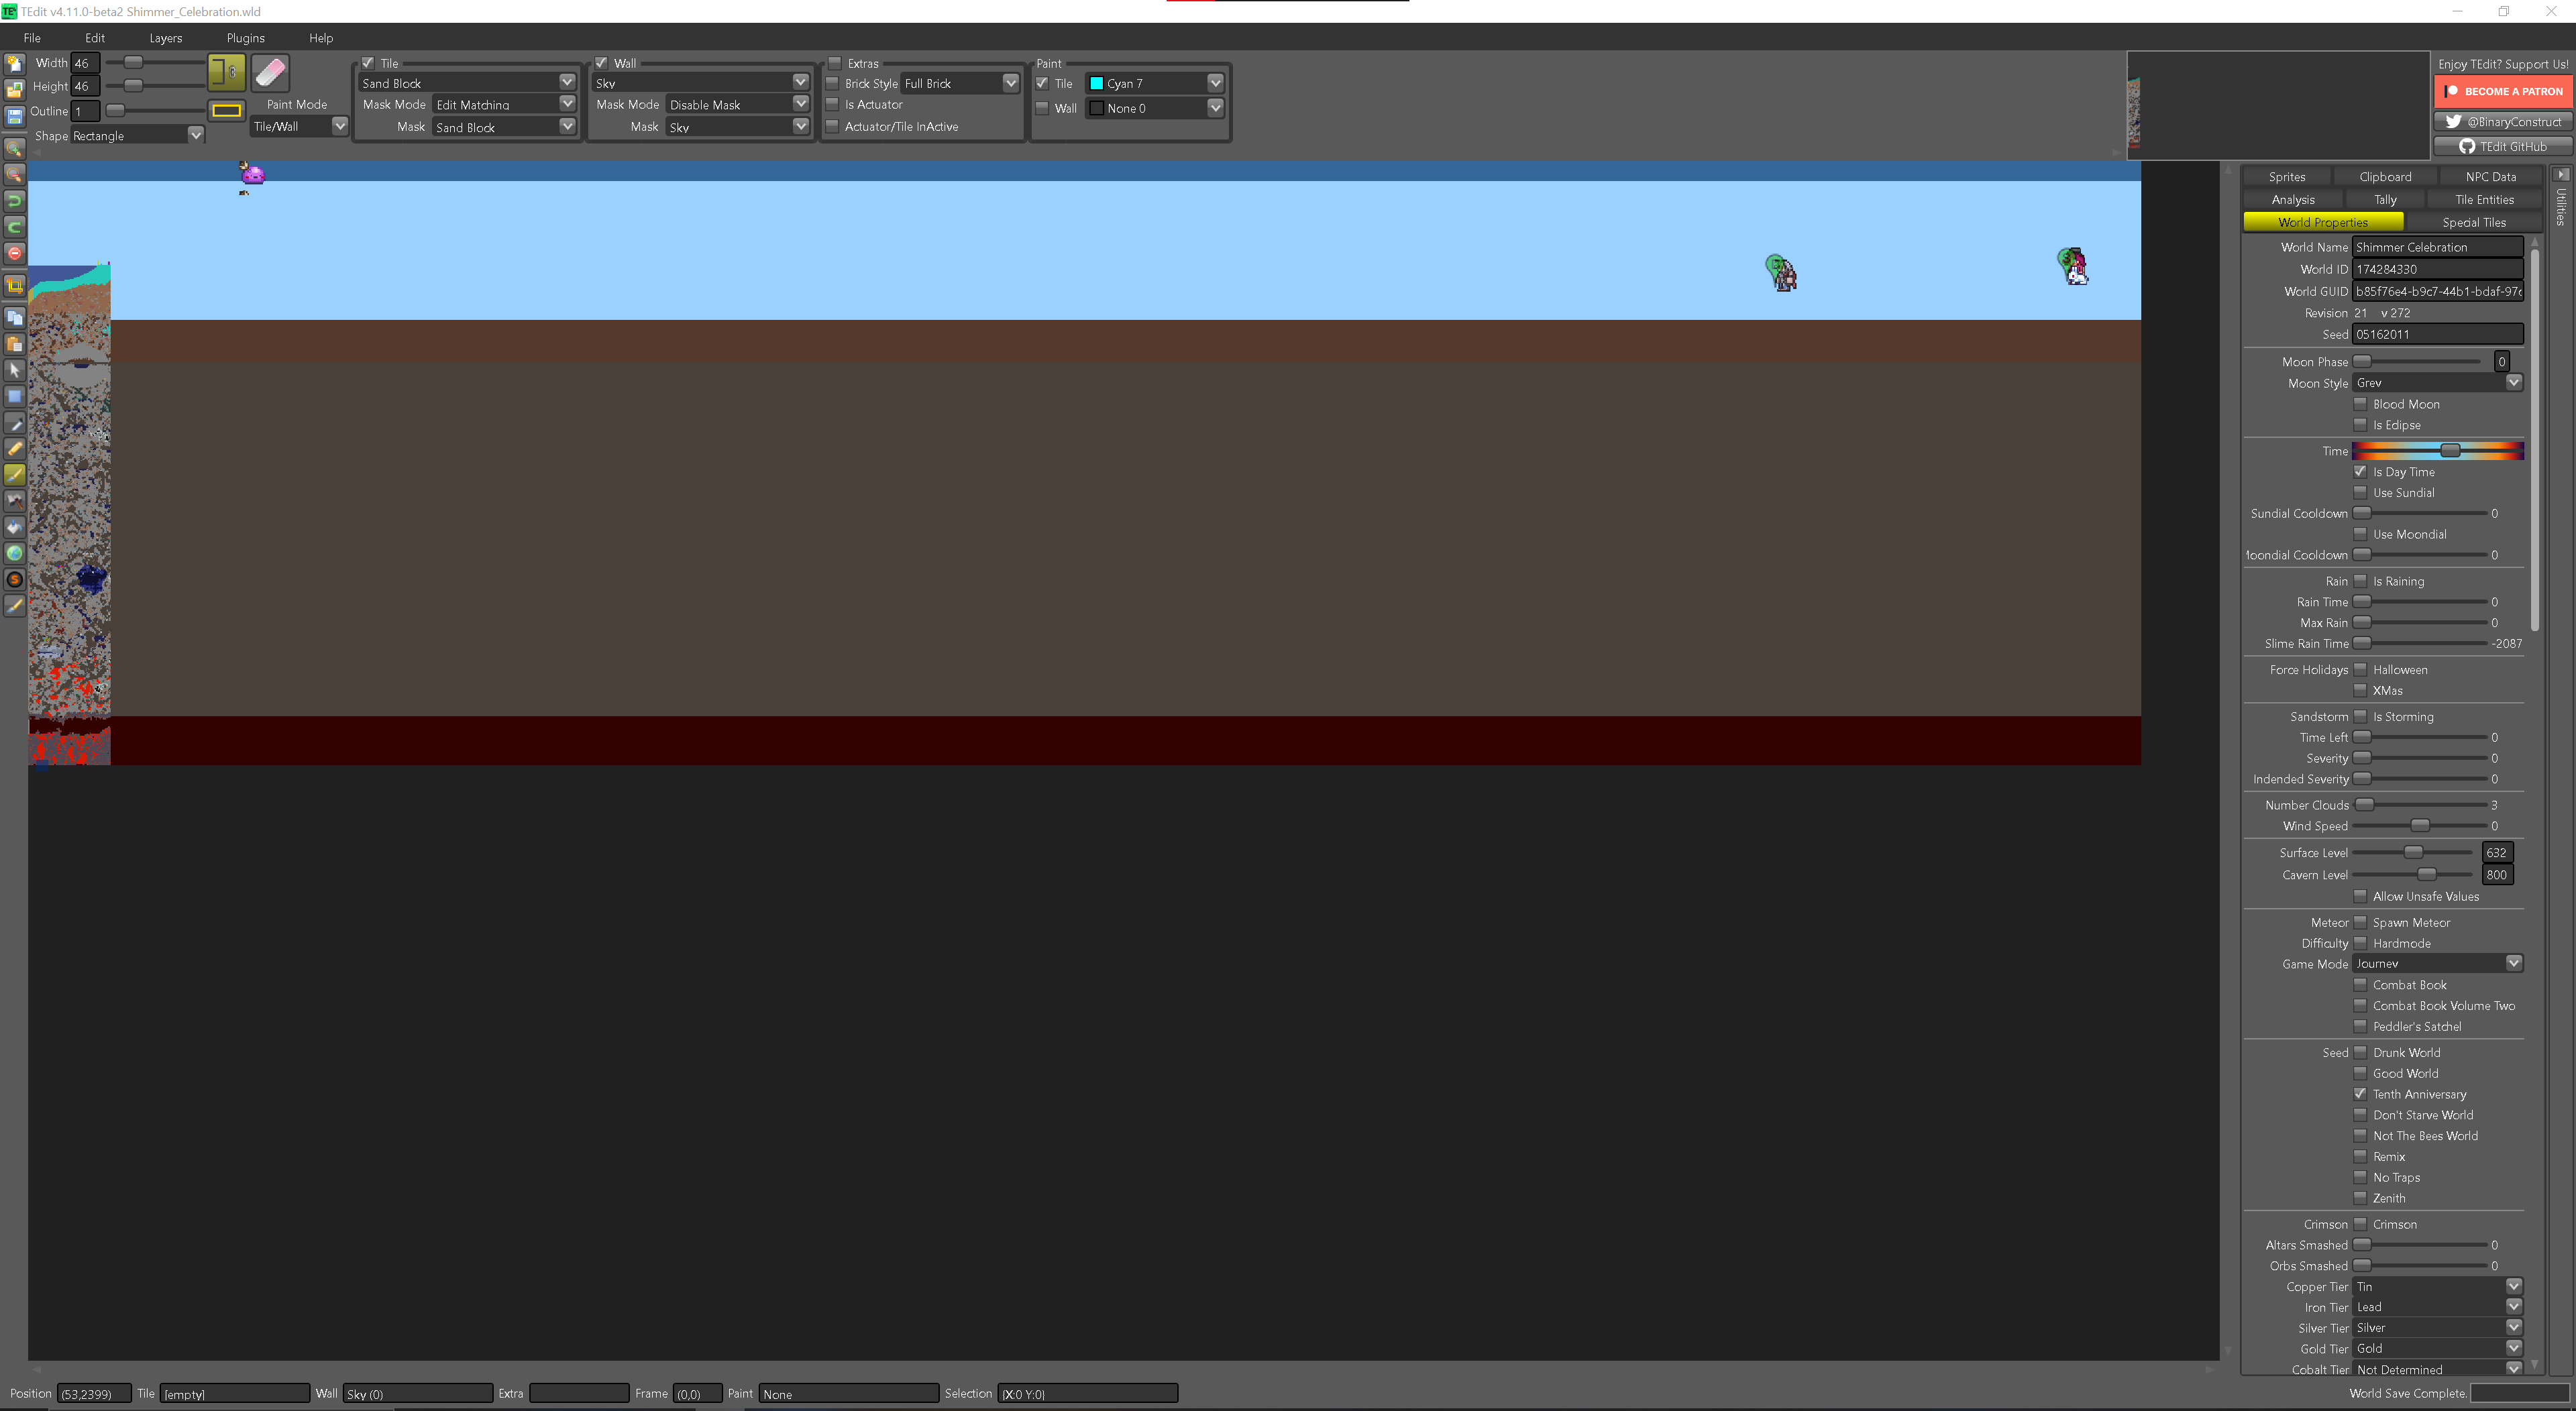
Task: Select the orange Sprite tool icon
Action: pyautogui.click(x=15, y=580)
